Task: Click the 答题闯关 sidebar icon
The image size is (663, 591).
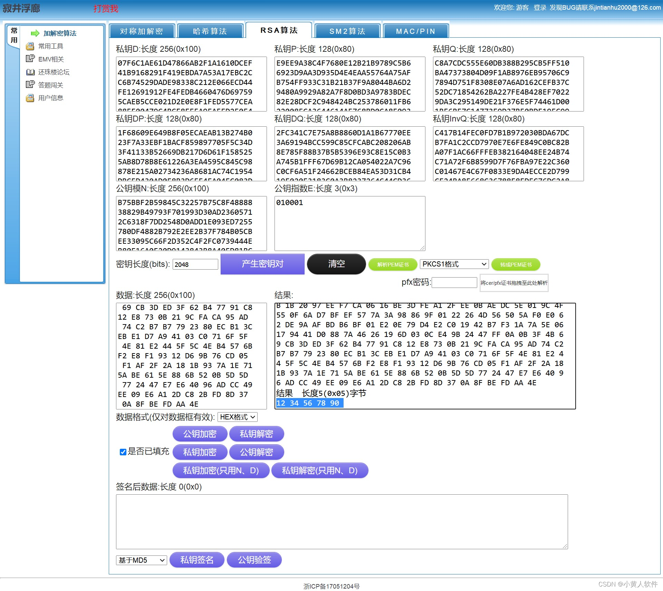Action: (x=30, y=85)
